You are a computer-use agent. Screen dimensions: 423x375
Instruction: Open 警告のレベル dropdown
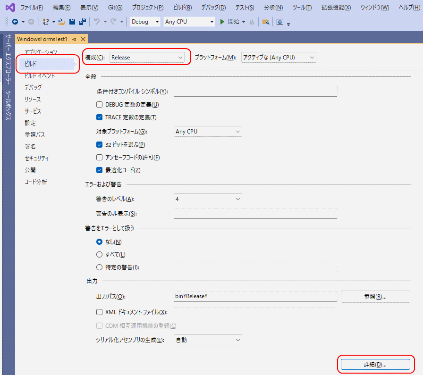(208, 199)
